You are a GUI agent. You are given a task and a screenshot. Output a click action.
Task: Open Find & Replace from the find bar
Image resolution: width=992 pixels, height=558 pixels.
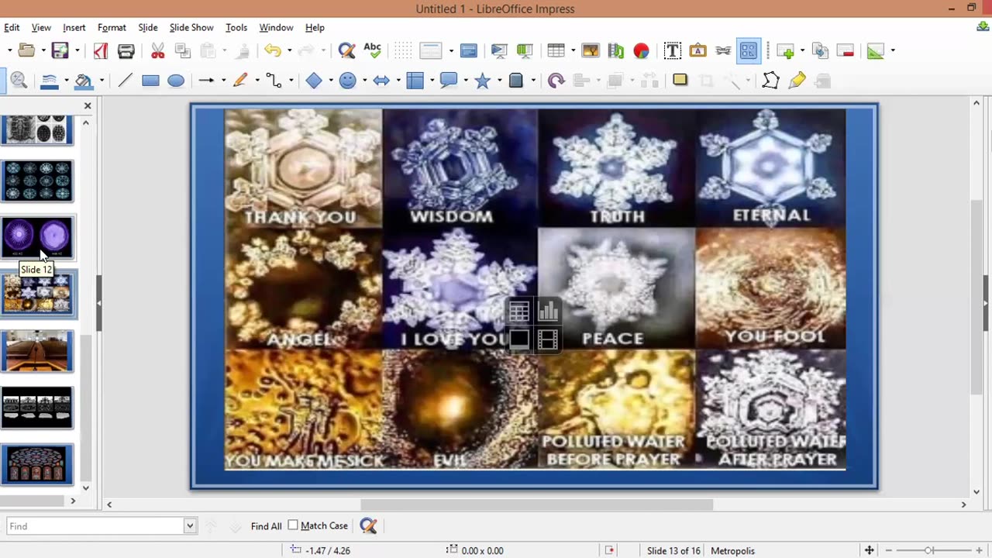coord(369,526)
